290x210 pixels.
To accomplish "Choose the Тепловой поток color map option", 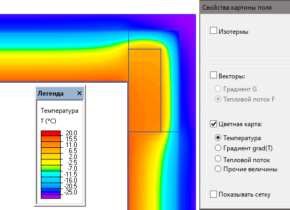I will pyautogui.click(x=218, y=159).
